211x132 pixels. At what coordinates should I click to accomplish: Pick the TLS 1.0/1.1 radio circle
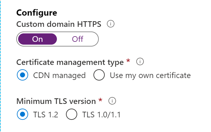coord(72,114)
